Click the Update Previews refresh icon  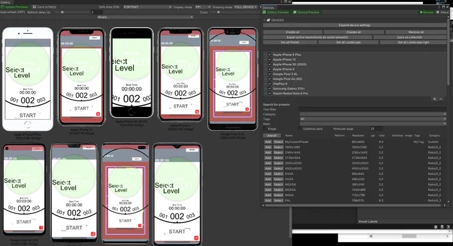(2, 7)
